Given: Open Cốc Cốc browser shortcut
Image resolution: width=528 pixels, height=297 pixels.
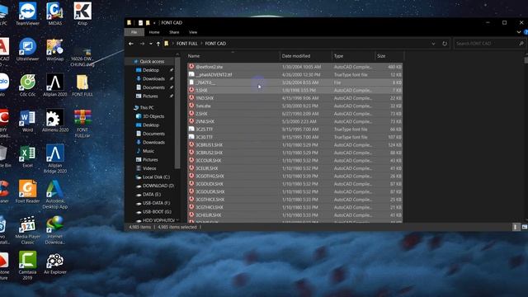Looking at the screenshot, I should coord(27,85).
